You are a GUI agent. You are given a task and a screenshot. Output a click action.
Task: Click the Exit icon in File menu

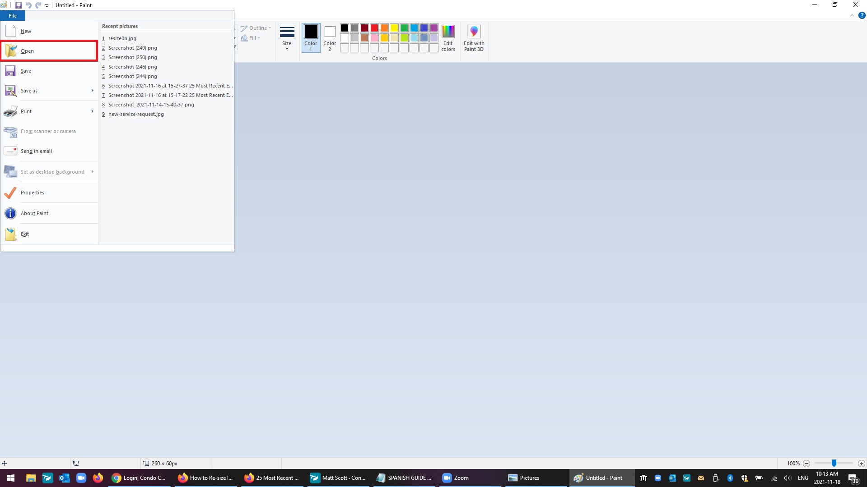click(10, 234)
